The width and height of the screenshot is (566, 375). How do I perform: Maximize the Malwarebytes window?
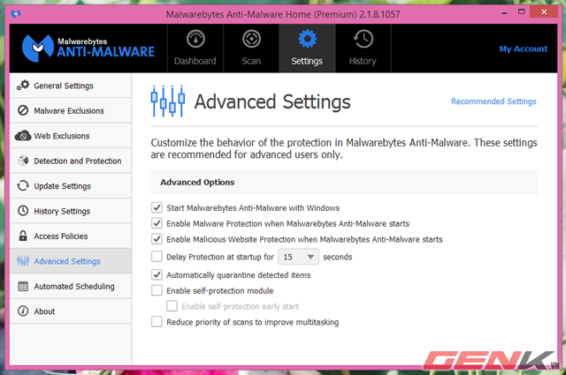(521, 12)
